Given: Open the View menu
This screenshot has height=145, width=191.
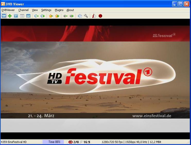Looking at the screenshot, I should pyautogui.click(x=35, y=10).
